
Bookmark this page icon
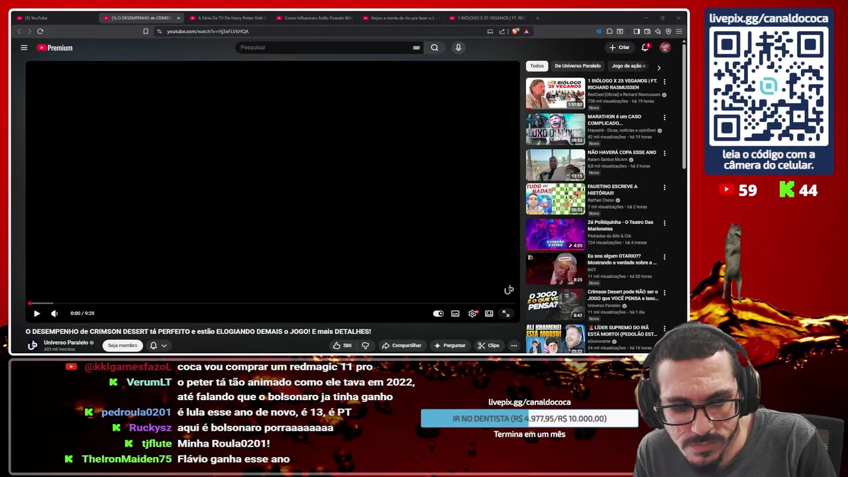click(146, 31)
